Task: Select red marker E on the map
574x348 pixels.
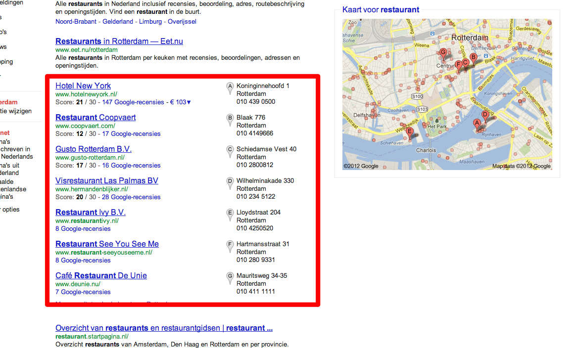Action: (409, 132)
